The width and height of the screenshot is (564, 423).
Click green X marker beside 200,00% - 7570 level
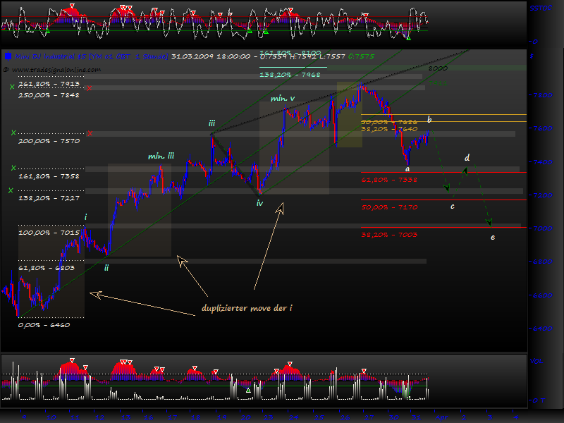(13, 133)
